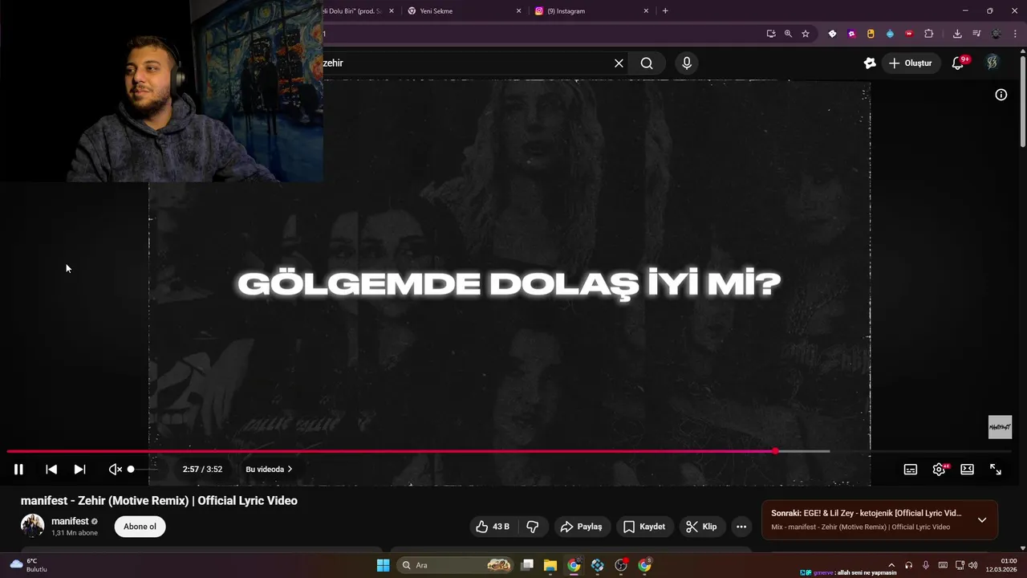Start voice search with the microphone
The width and height of the screenshot is (1027, 578).
[687, 63]
